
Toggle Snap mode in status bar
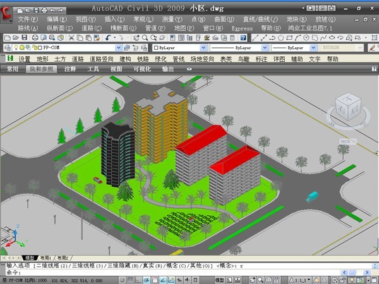coord(123,280)
